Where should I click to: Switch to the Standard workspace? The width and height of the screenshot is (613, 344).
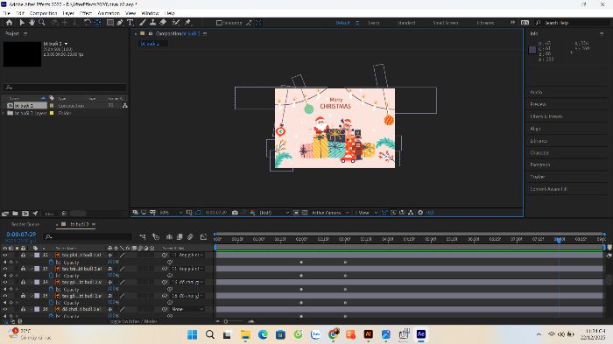point(406,23)
